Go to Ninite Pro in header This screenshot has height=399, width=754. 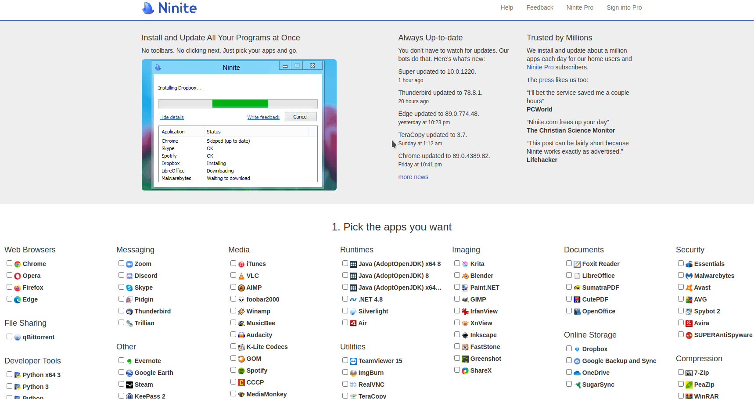coord(580,7)
